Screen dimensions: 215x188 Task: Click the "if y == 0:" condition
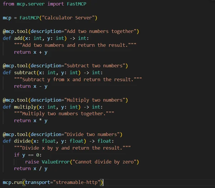coord(28,155)
